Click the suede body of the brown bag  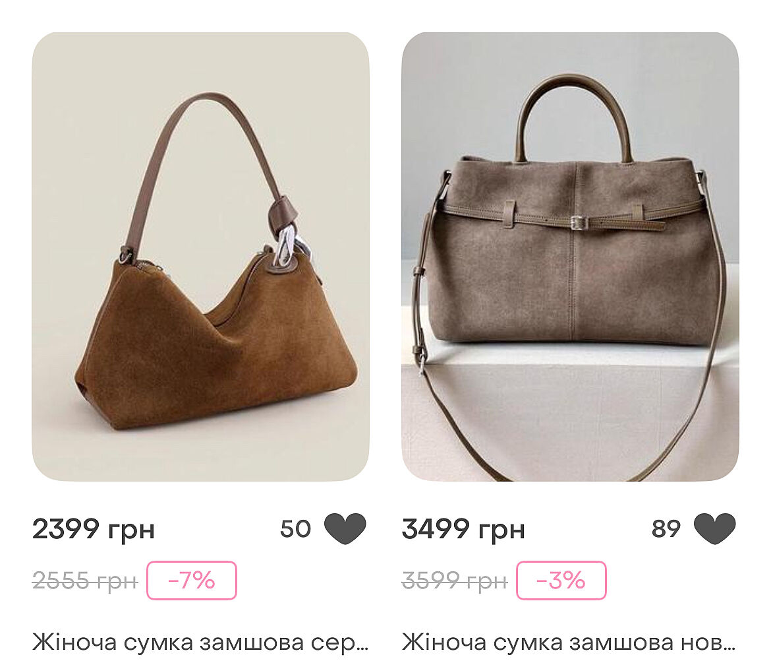click(x=216, y=354)
